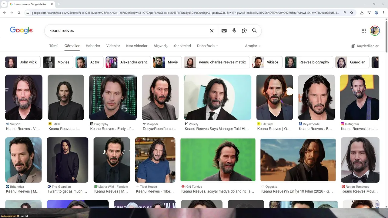
Task: Click the Keanu Reeves Says Manager Told title
Action: 217,129
